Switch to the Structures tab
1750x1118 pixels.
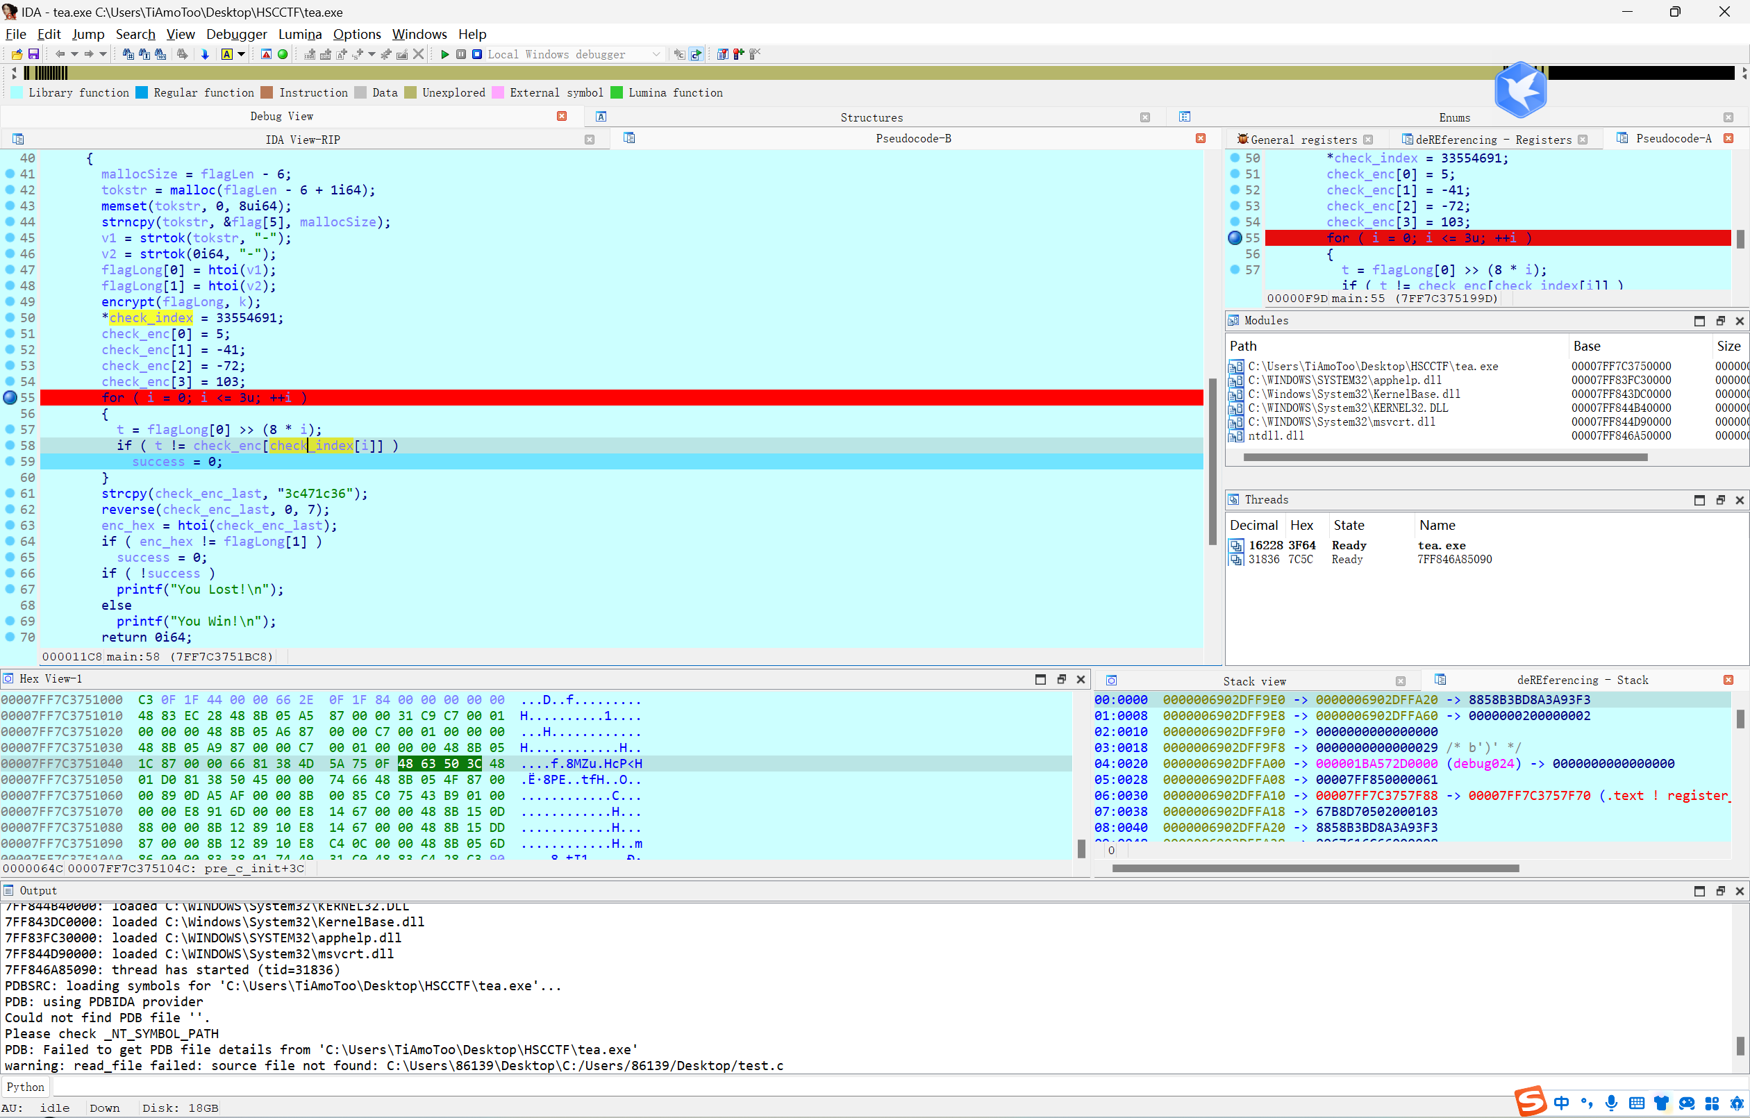[872, 118]
